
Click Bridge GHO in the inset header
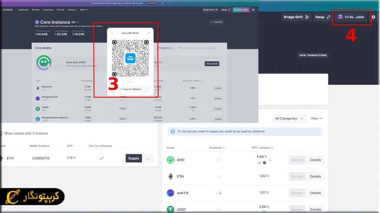point(210,10)
